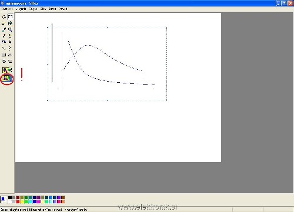Open the Barve (Colors) menu
This screenshot has height=212, width=294.
click(52, 9)
